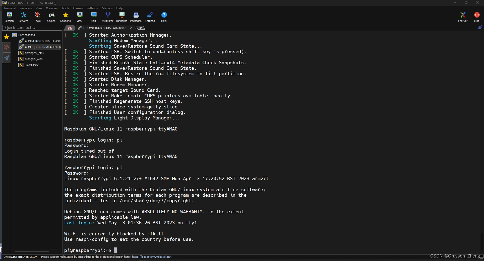Open the View toolbar icon
484x261 pixels.
(80, 17)
